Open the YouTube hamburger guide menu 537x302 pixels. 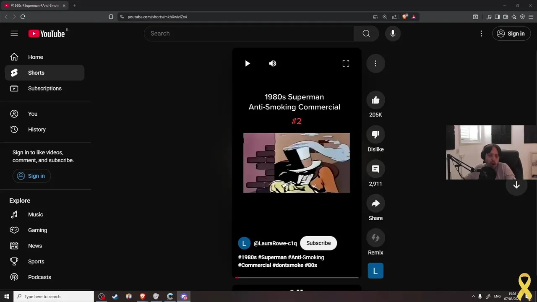[x=14, y=34]
